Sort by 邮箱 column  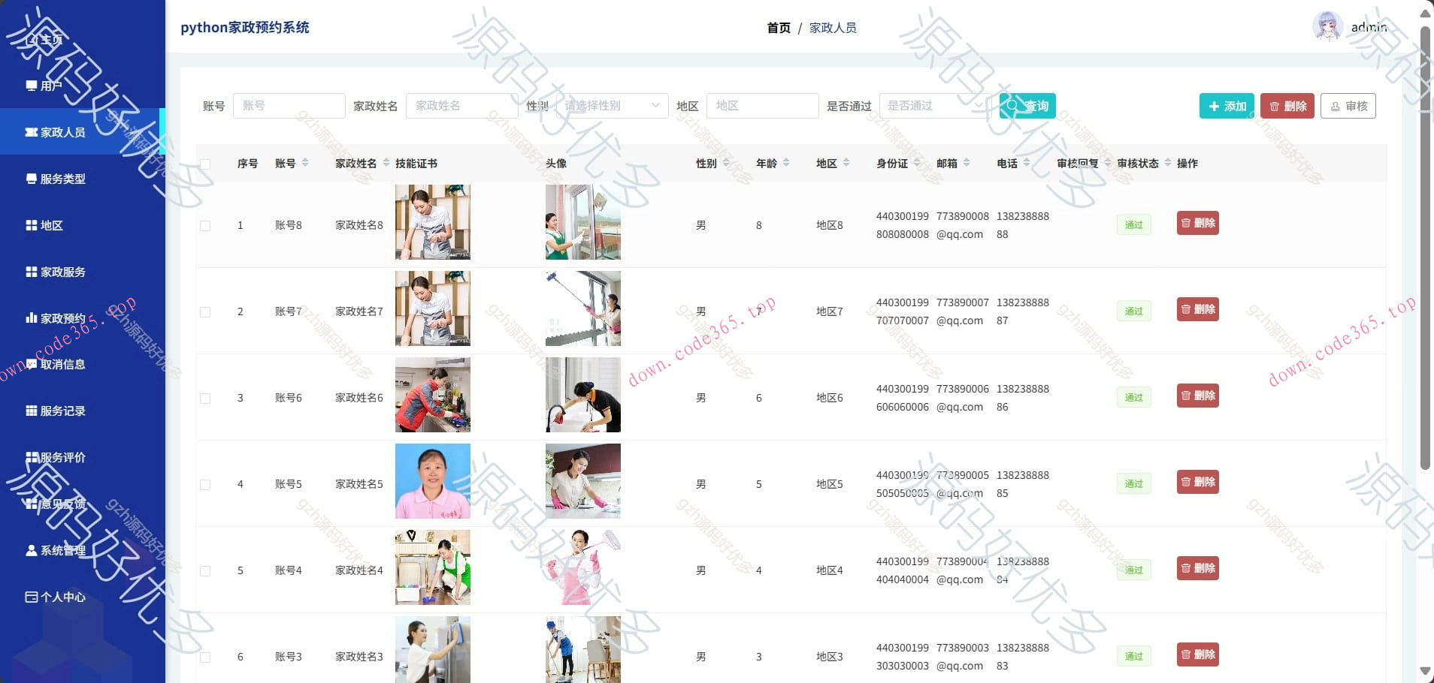[967, 163]
